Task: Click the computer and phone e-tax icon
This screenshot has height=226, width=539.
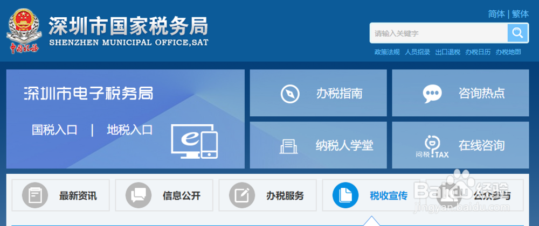Action: point(194,142)
